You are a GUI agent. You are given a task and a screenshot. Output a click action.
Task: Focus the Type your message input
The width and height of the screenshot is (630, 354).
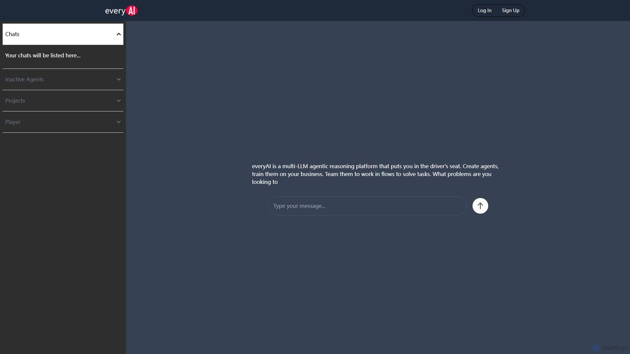(x=367, y=206)
